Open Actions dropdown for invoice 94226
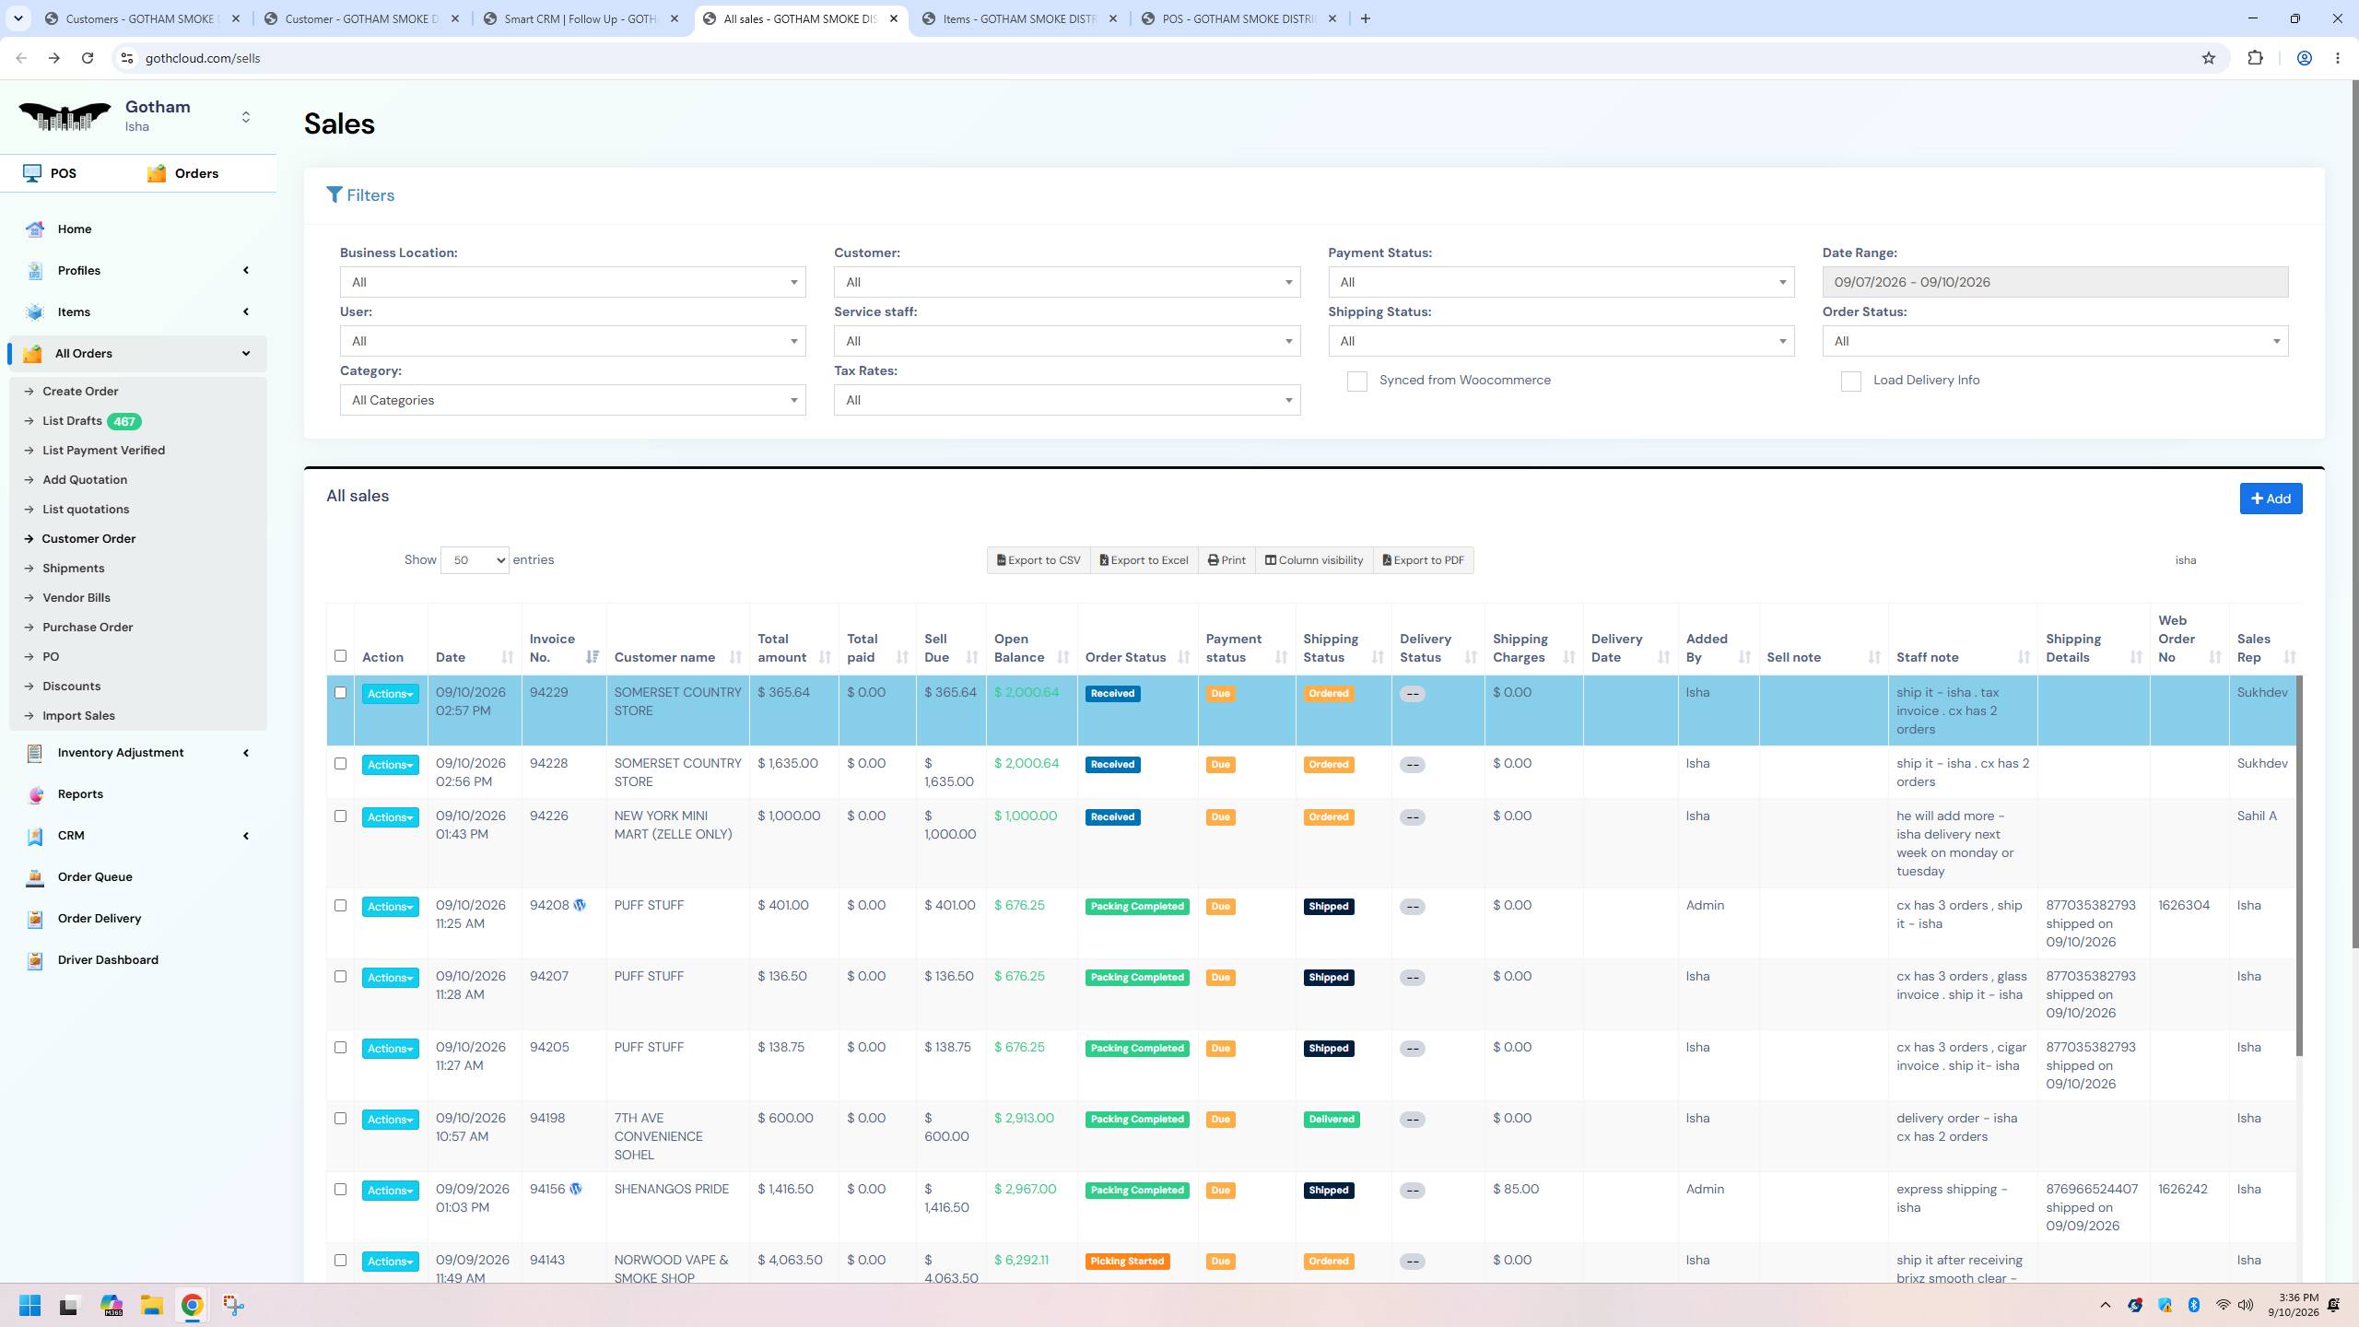 click(x=390, y=817)
